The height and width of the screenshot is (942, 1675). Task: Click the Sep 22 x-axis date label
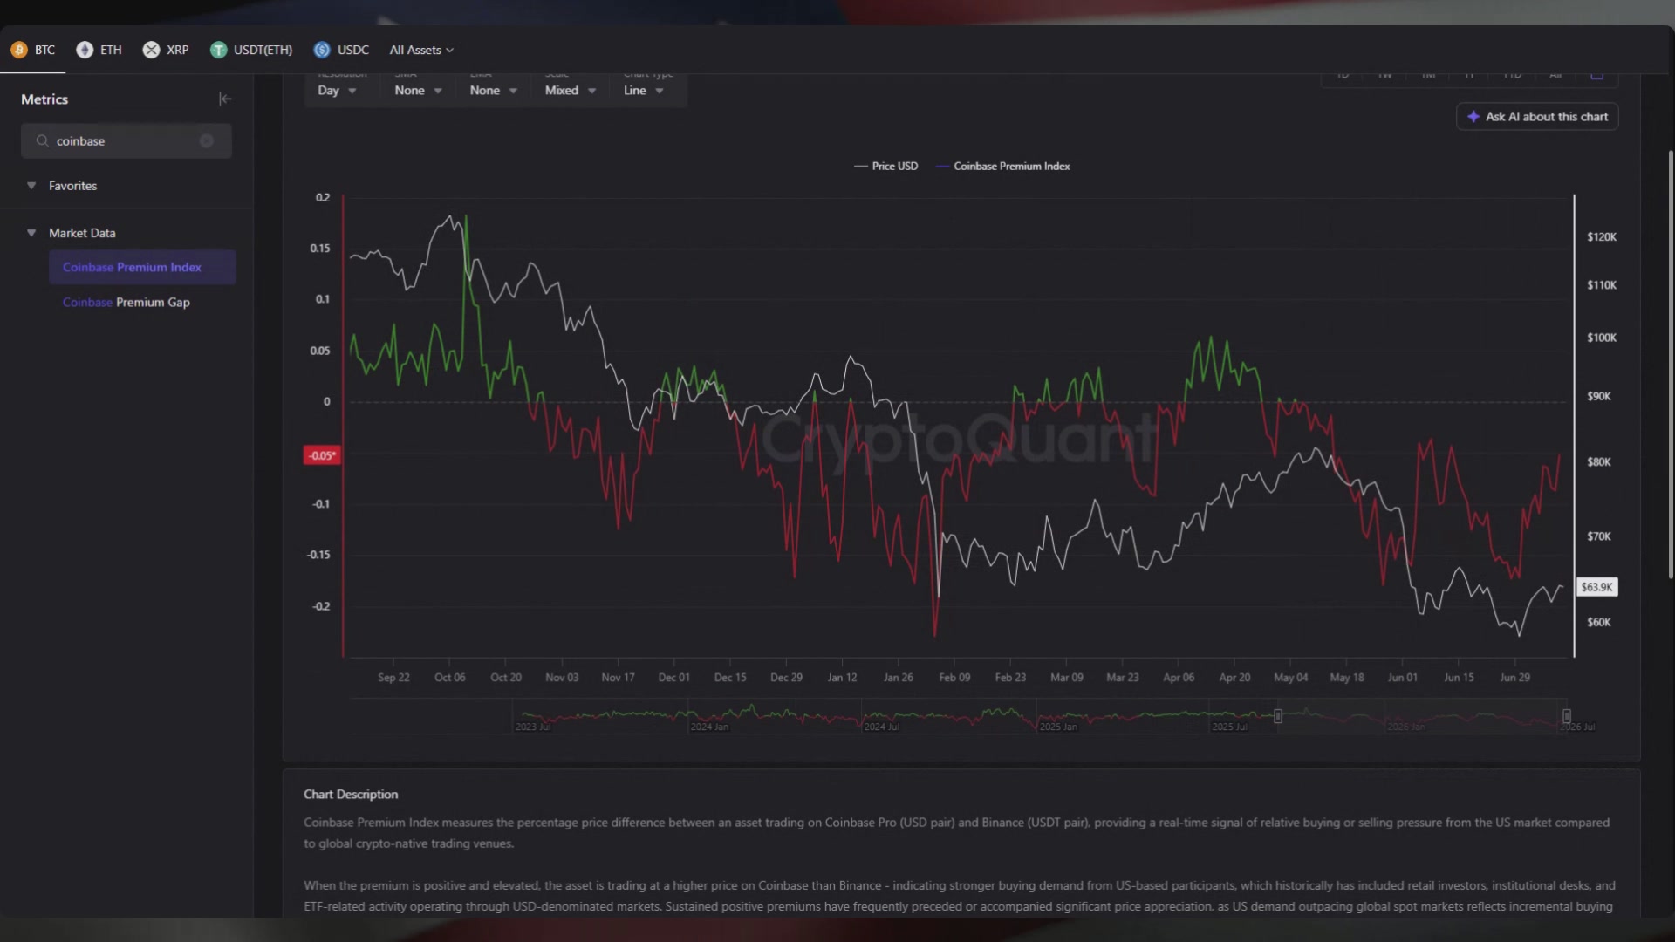[x=393, y=677]
